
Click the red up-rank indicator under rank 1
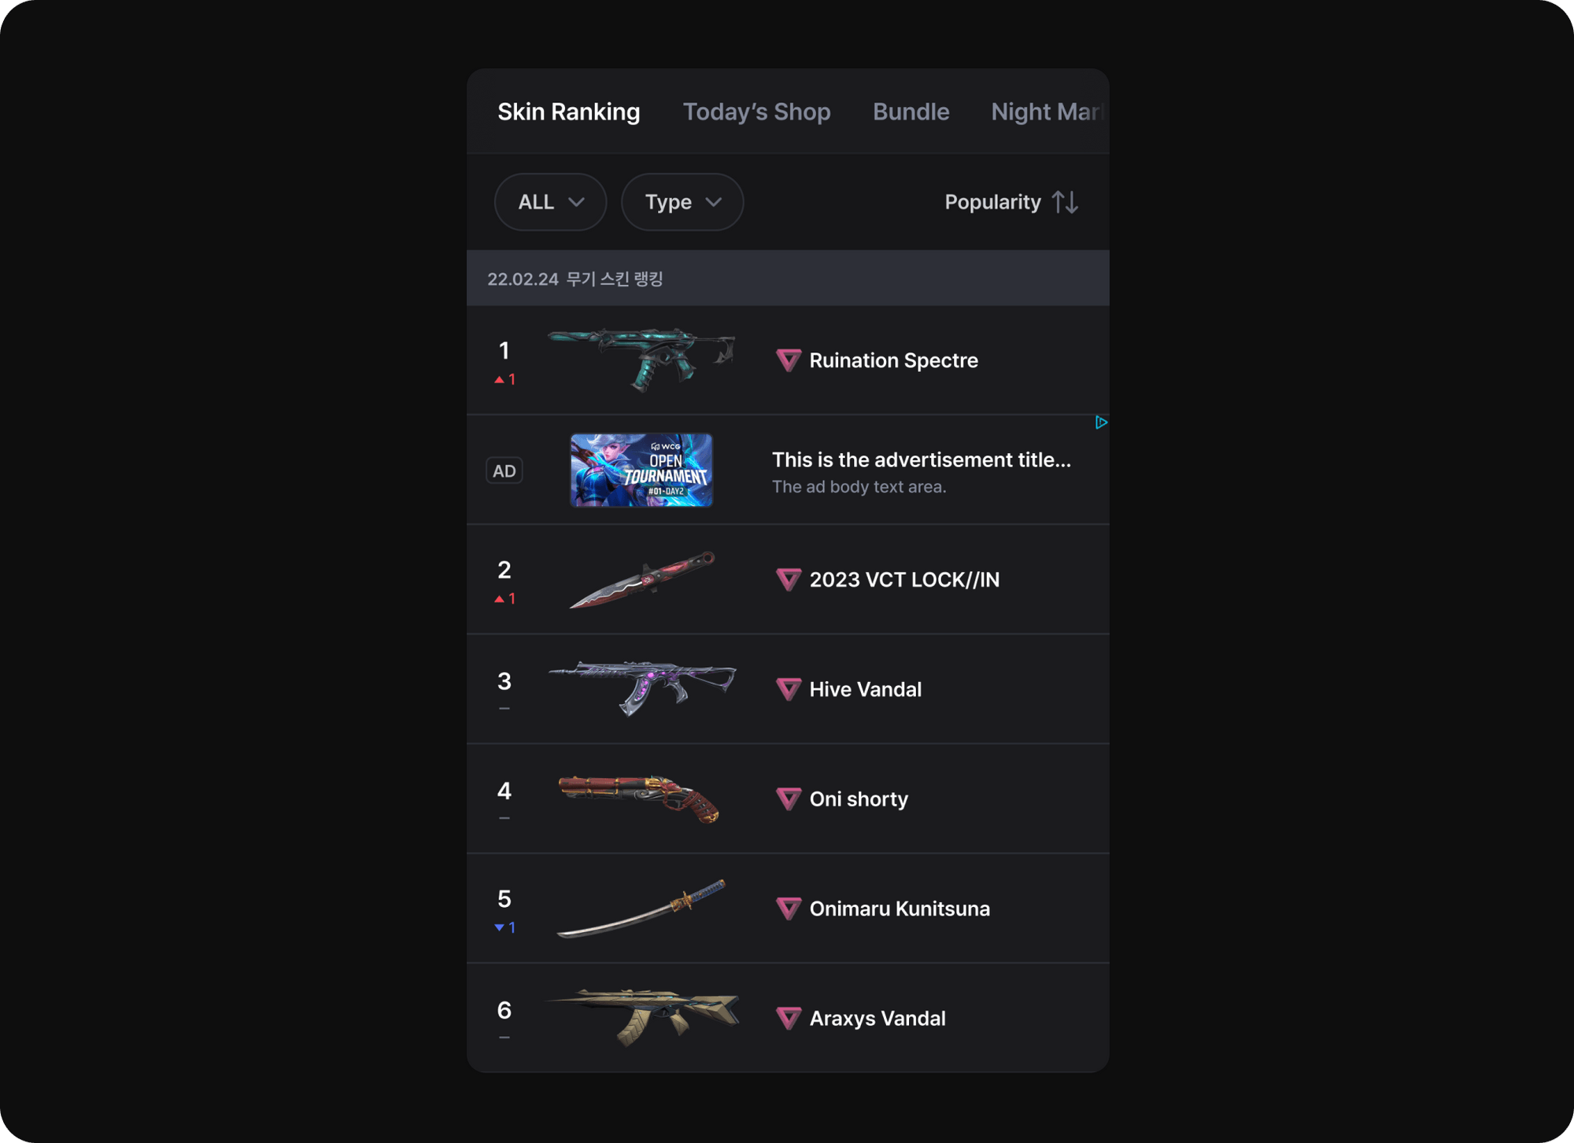(x=504, y=378)
